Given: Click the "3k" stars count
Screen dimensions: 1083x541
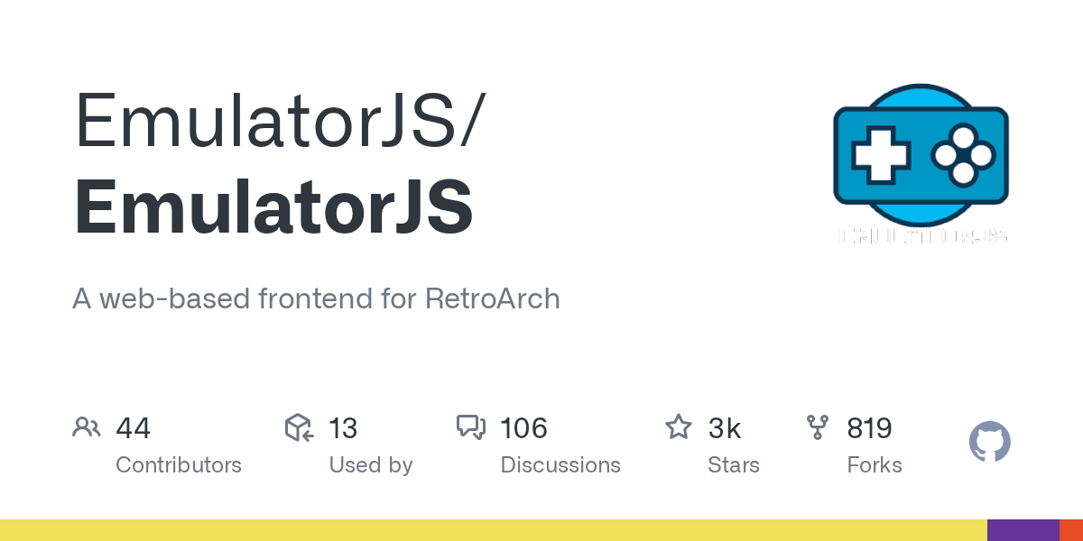Looking at the screenshot, I should 725,428.
